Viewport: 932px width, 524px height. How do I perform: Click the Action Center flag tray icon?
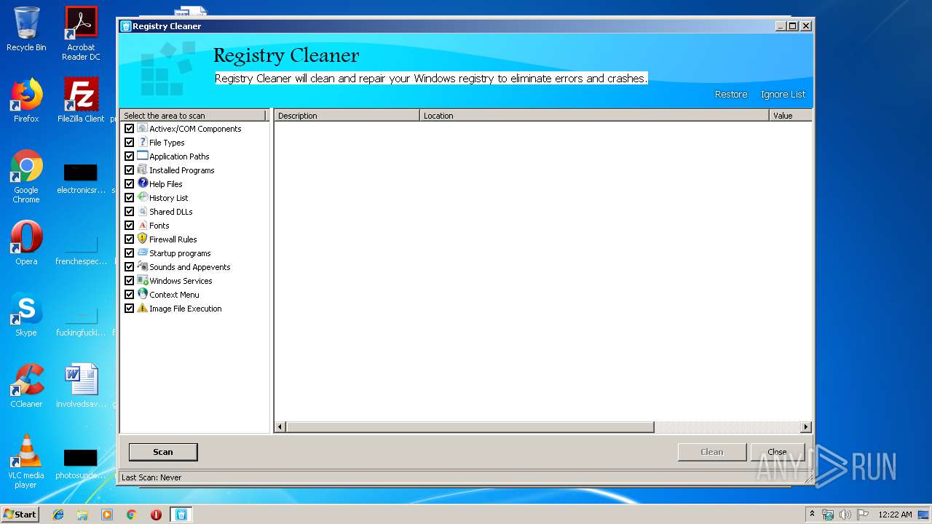pyautogui.click(x=862, y=515)
